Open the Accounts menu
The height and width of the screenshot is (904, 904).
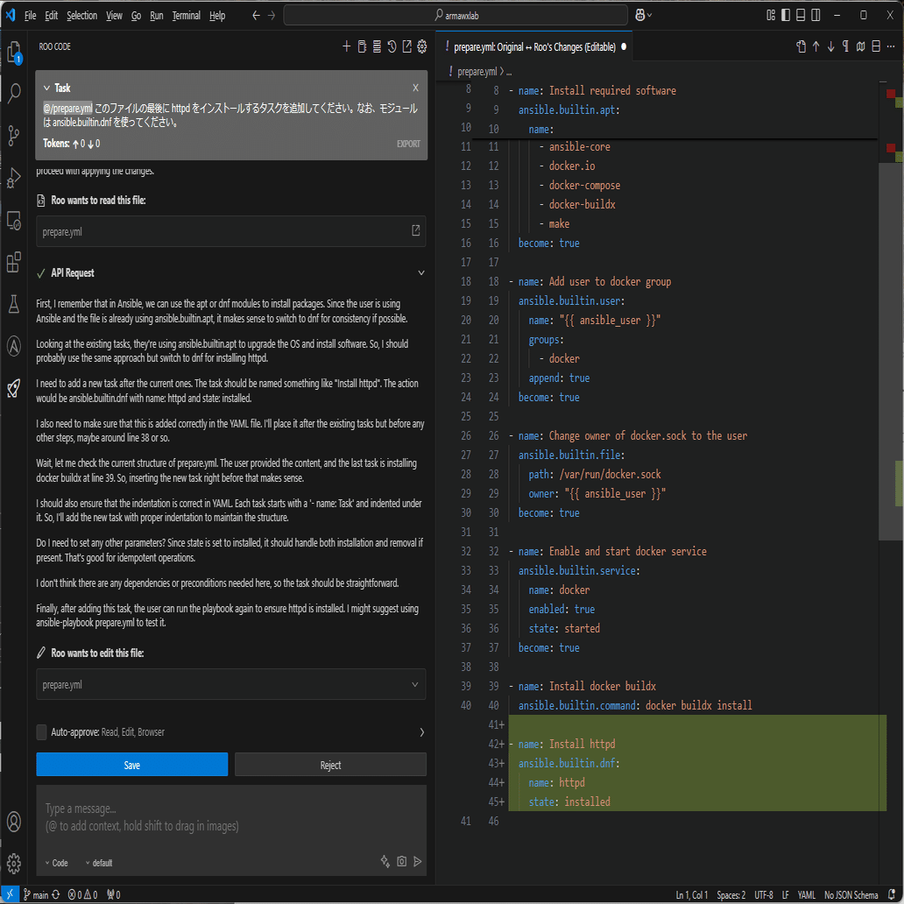point(14,821)
